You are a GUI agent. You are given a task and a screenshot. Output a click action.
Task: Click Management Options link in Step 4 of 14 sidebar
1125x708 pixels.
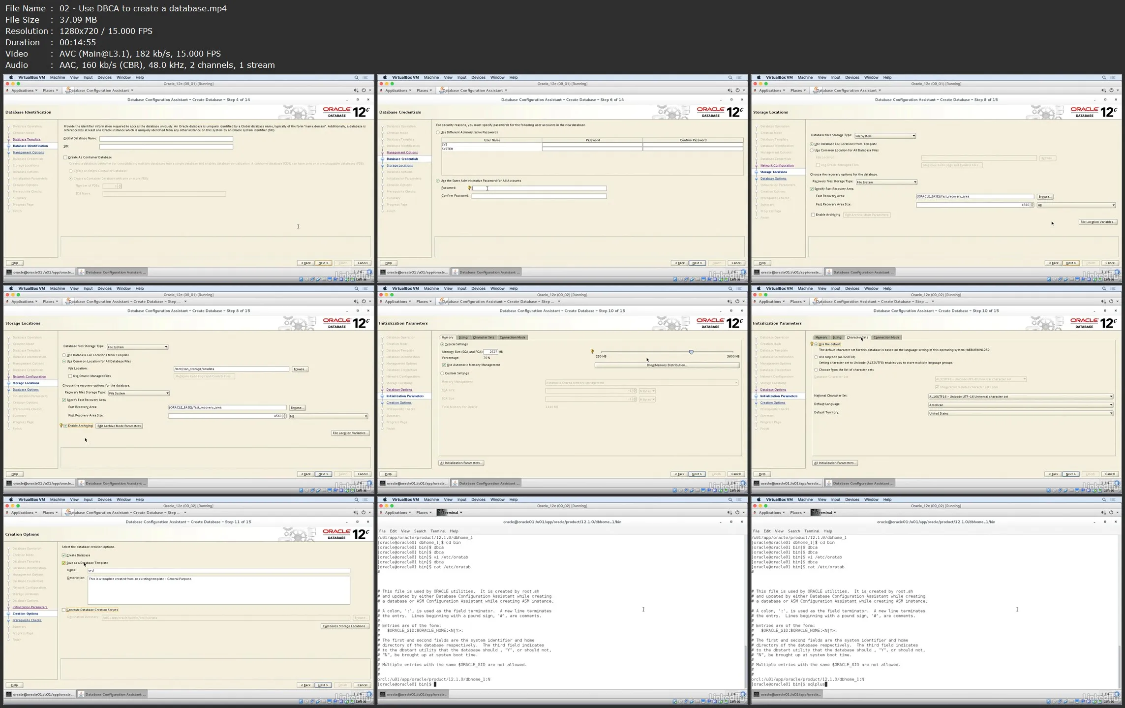point(28,153)
